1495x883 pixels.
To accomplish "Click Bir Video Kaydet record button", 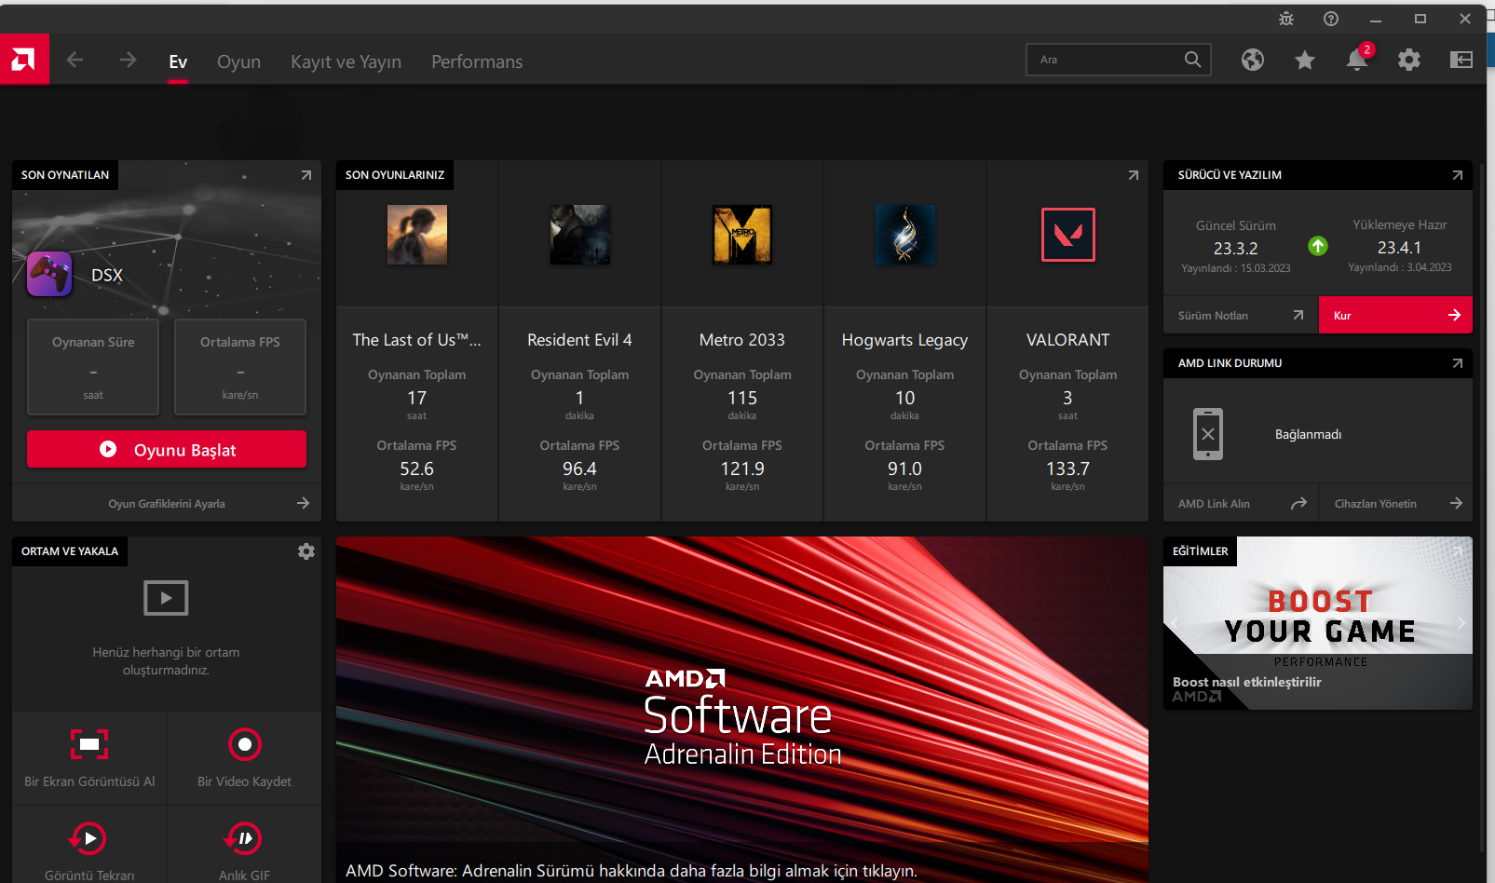I will click(x=244, y=758).
